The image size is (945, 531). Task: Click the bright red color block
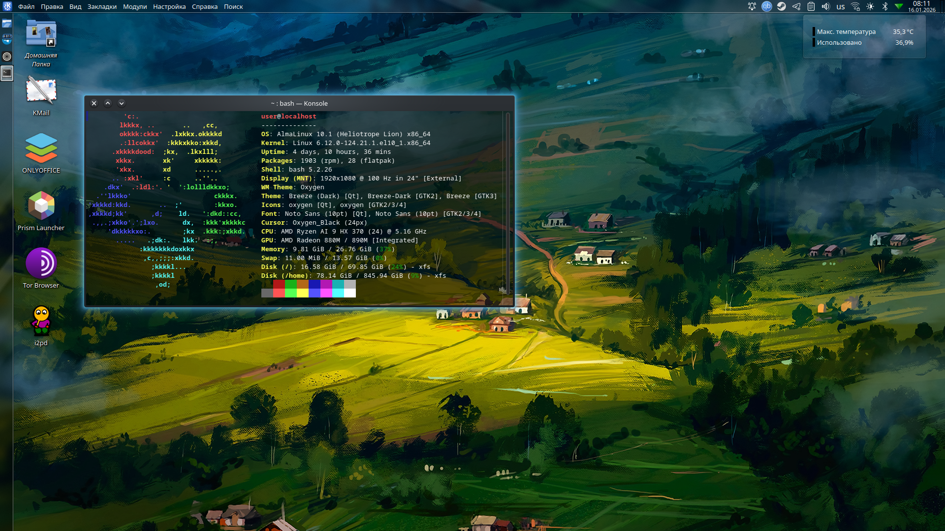pos(279,293)
